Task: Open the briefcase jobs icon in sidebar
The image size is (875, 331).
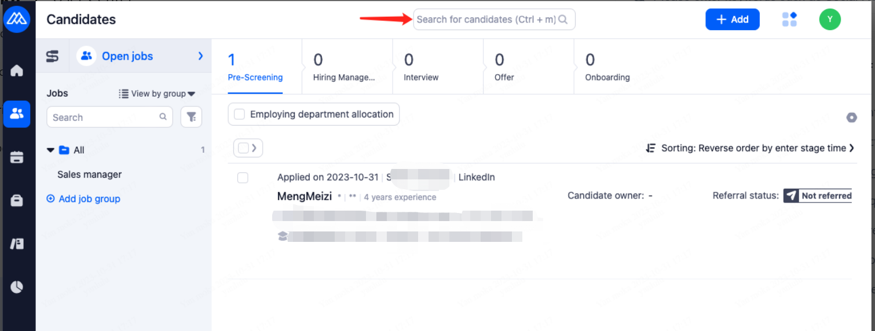Action: pyautogui.click(x=17, y=200)
